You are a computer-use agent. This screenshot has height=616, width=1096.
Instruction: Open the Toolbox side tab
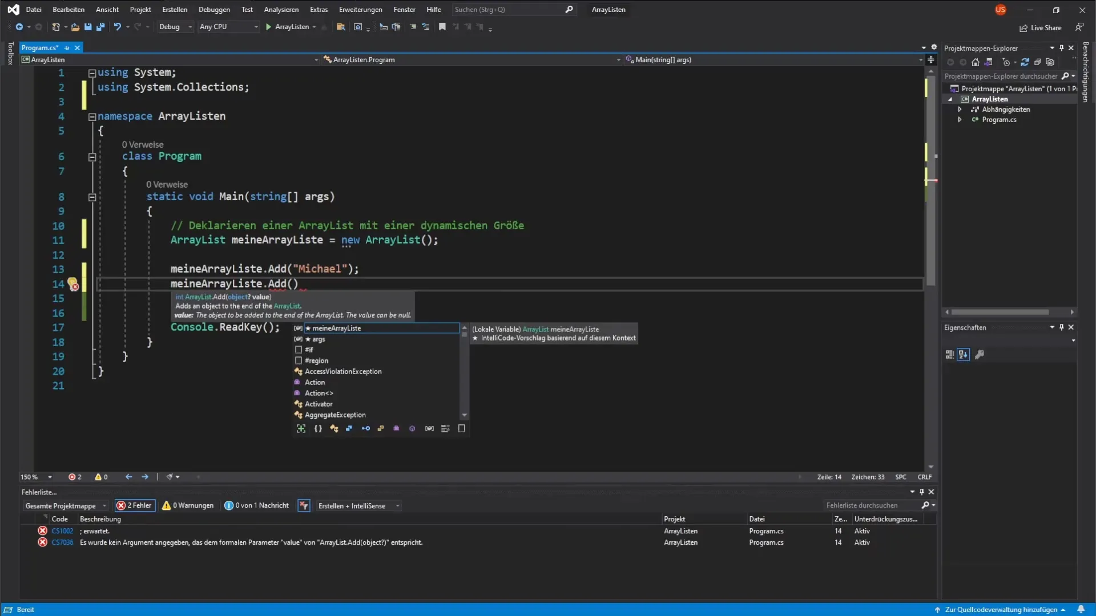(10, 53)
